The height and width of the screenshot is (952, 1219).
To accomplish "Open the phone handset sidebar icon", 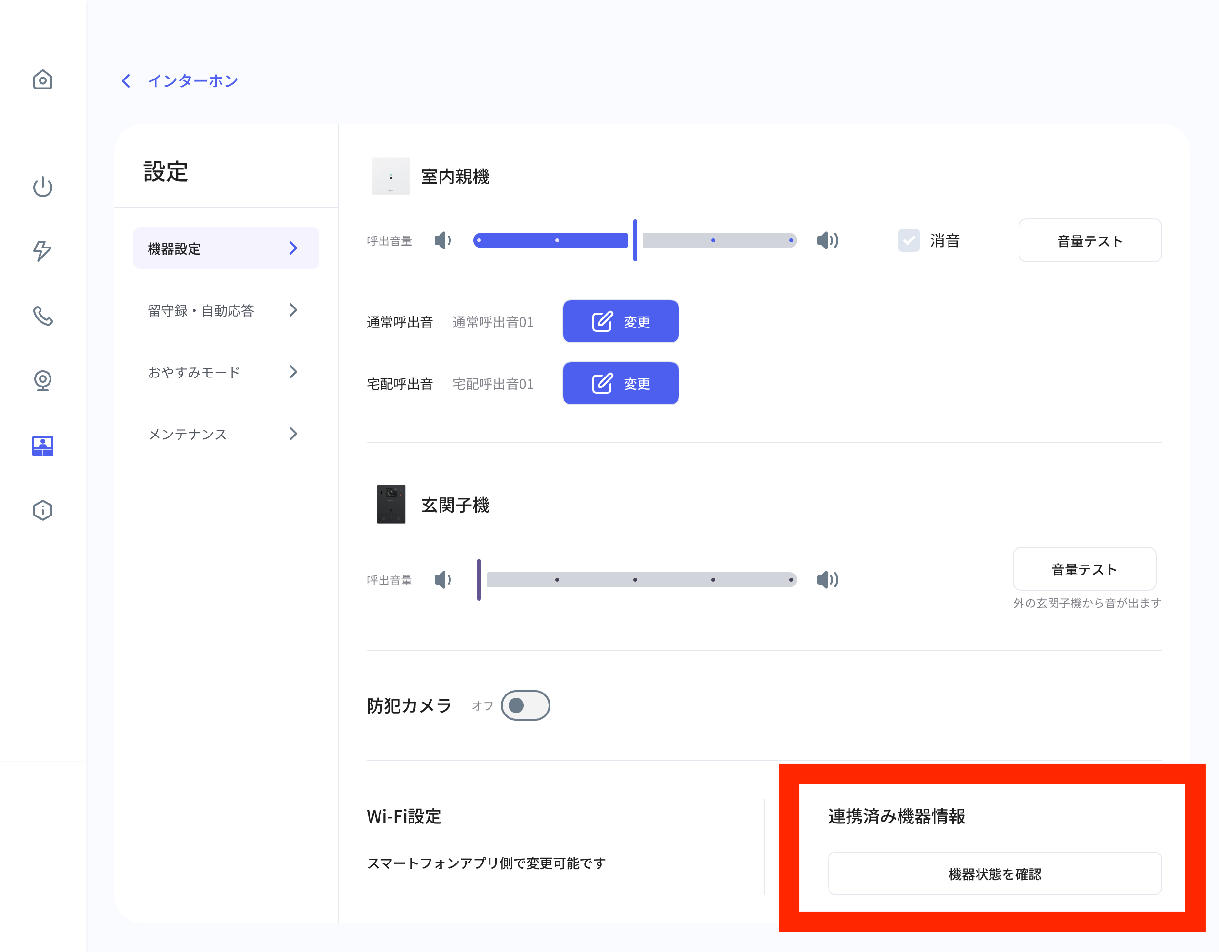I will [42, 316].
